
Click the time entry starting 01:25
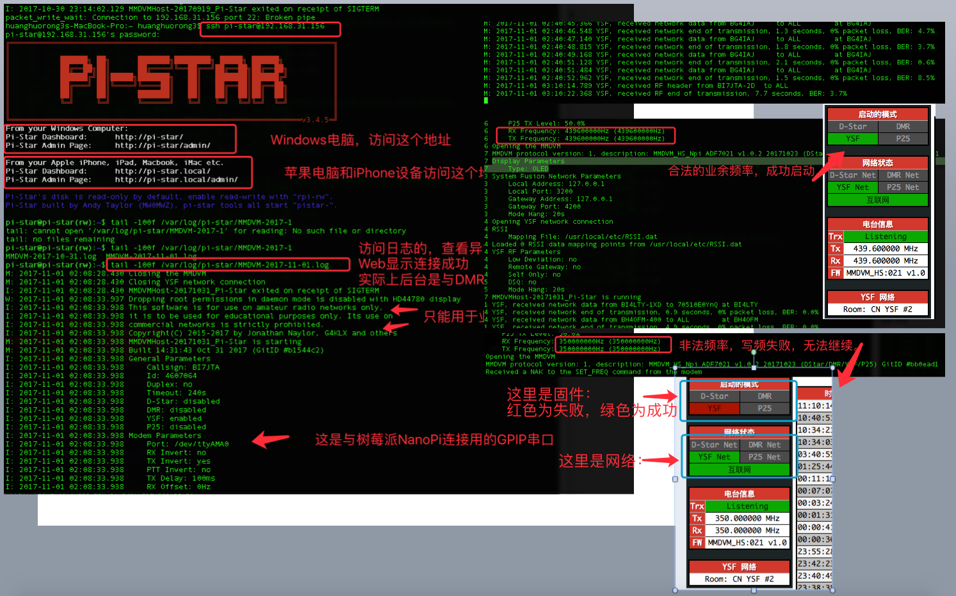(814, 467)
